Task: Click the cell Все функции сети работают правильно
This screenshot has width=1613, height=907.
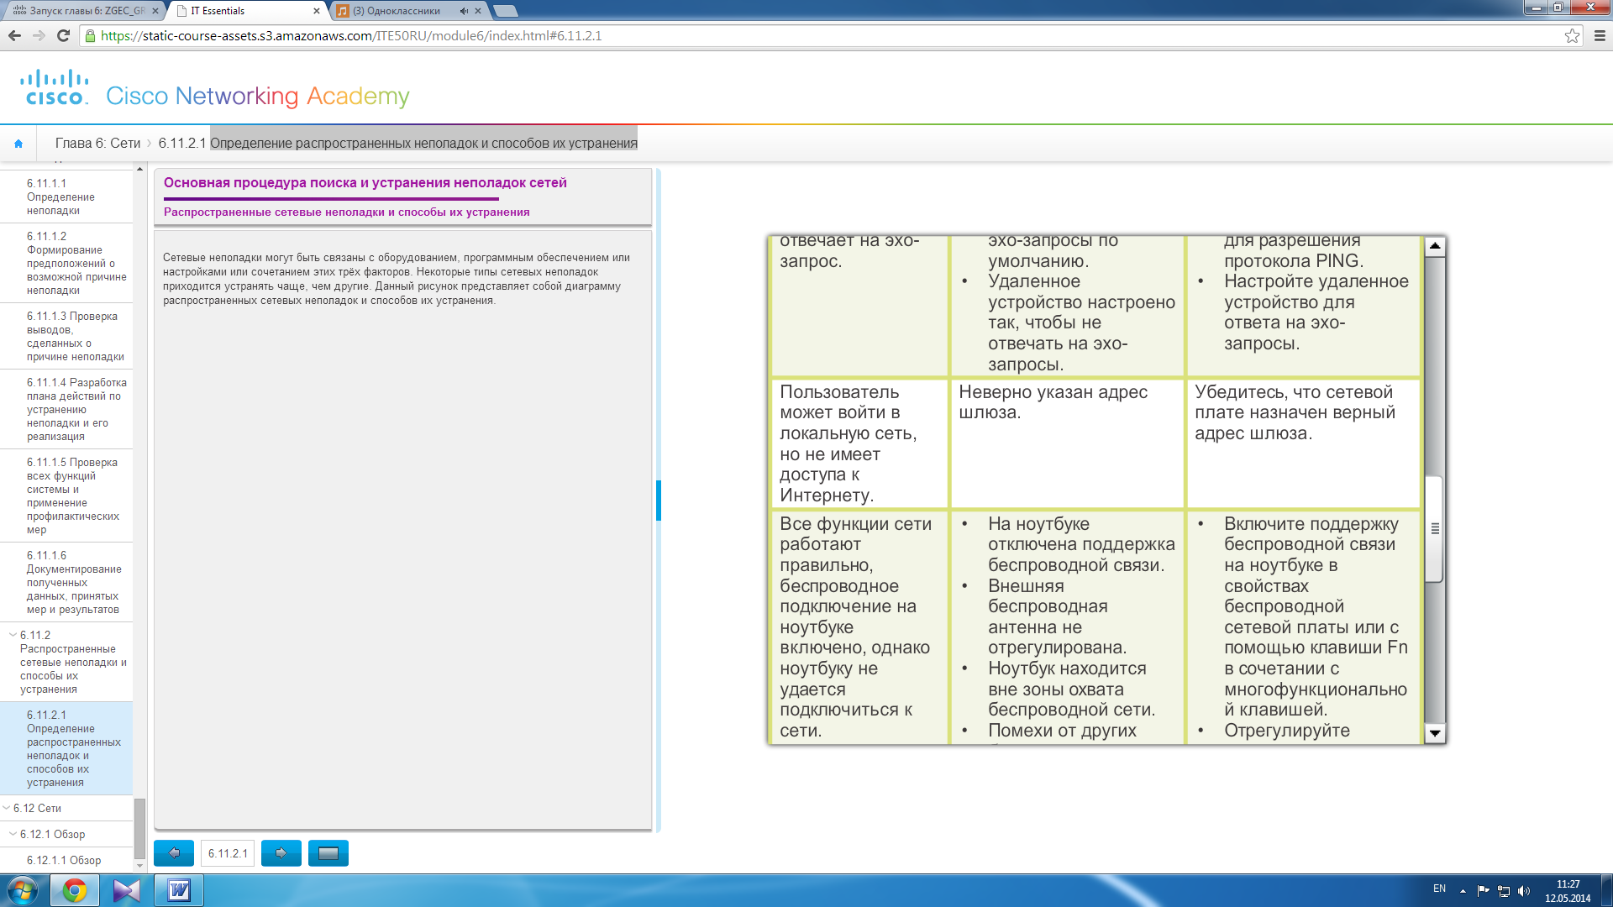Action: tap(859, 627)
